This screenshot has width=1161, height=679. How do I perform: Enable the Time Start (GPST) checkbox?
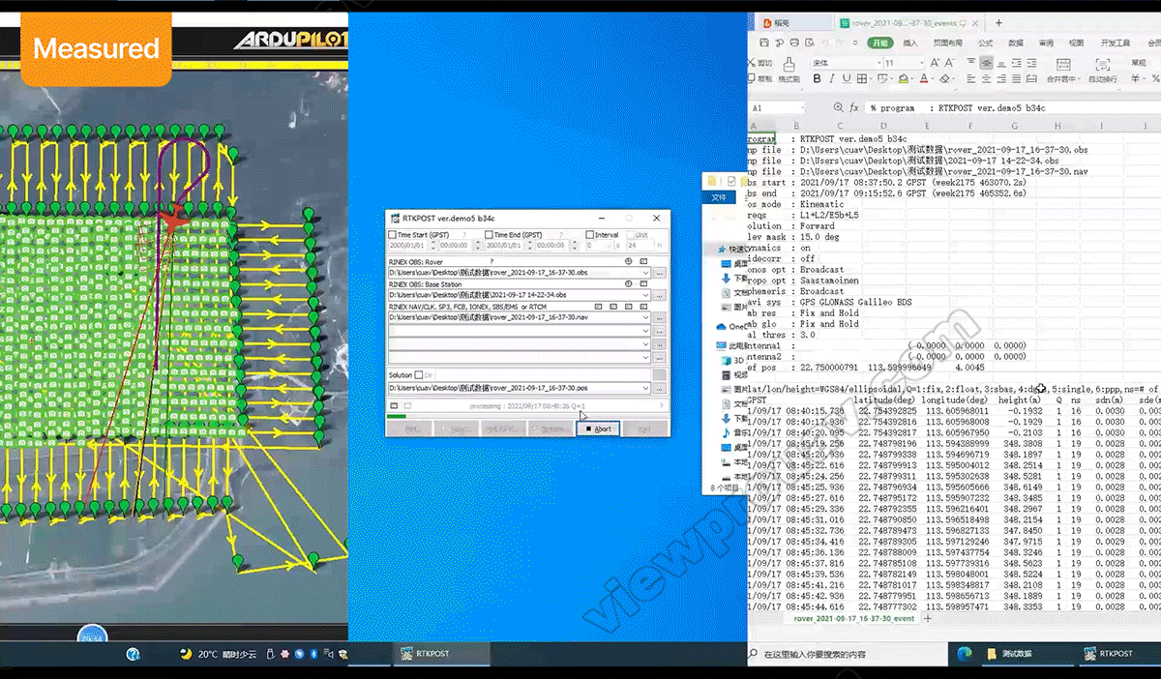pos(392,235)
